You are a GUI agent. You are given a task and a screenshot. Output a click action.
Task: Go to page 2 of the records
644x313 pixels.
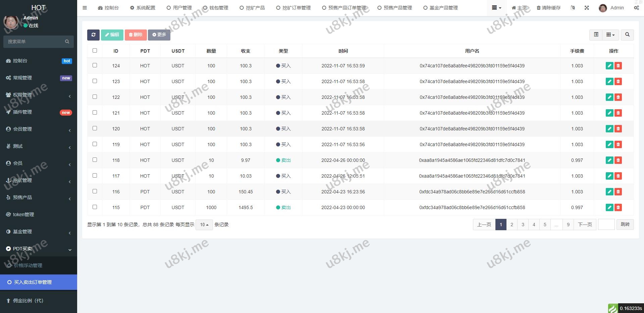tap(512, 225)
